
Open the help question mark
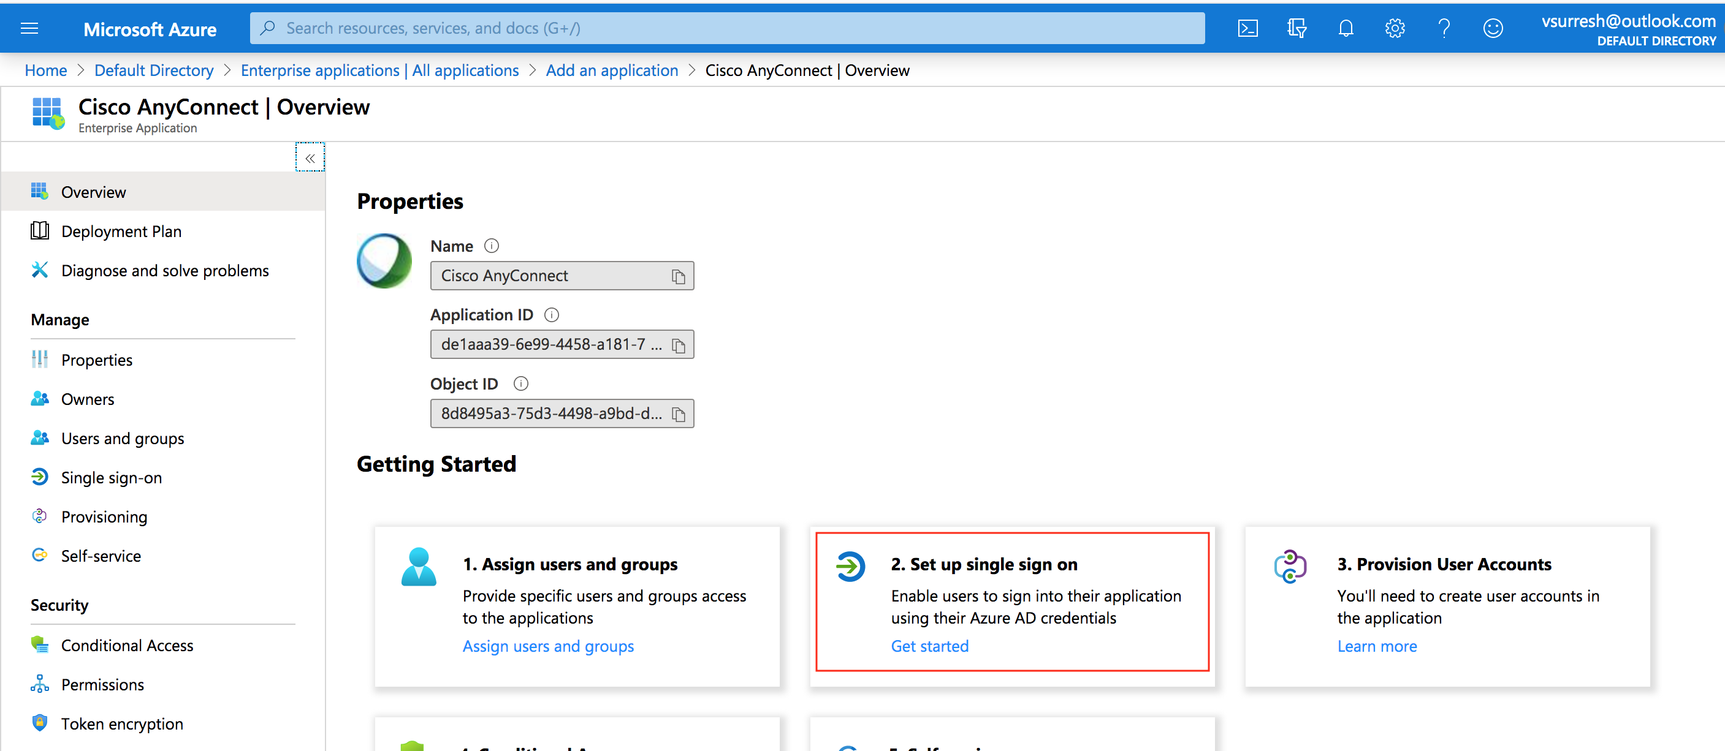pyautogui.click(x=1444, y=28)
